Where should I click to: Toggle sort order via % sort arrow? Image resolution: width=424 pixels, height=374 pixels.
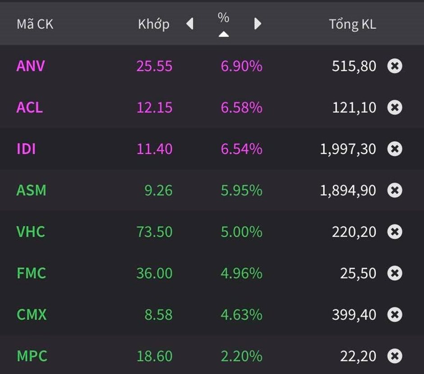[223, 34]
